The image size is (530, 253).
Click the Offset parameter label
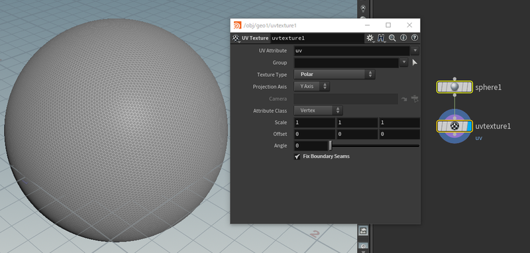pos(280,134)
